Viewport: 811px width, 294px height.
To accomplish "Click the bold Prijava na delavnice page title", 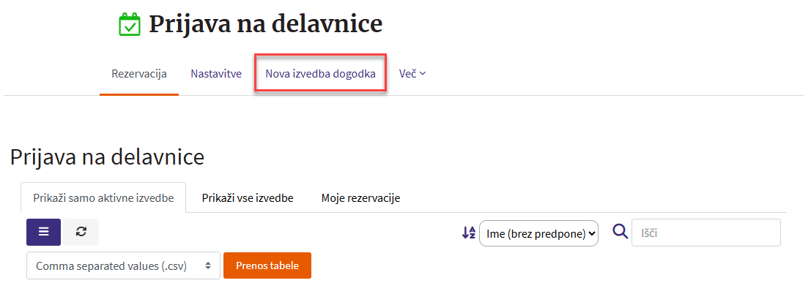I will (x=266, y=24).
